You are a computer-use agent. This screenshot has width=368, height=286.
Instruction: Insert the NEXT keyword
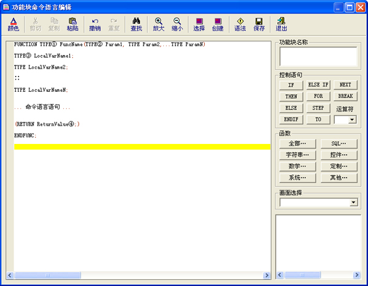click(x=345, y=85)
